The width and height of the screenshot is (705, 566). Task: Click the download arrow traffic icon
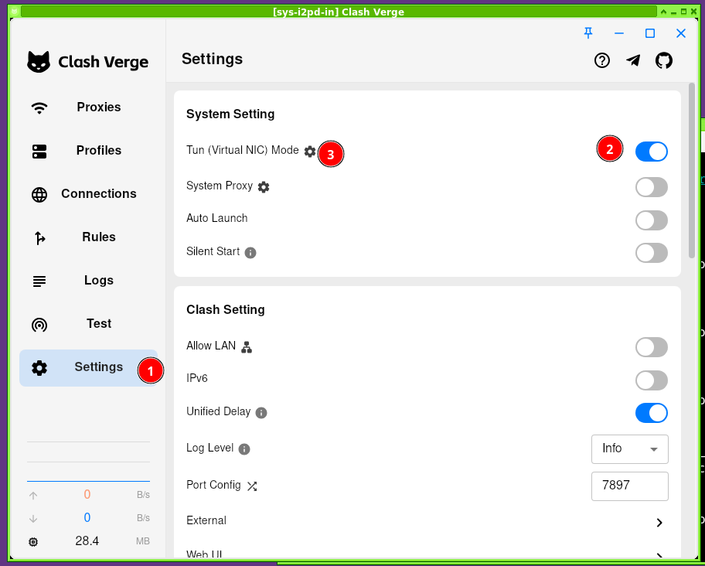[x=33, y=518]
